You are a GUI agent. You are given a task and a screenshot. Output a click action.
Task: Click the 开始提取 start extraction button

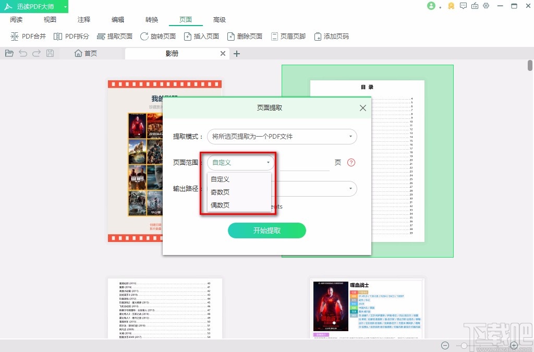pos(266,230)
